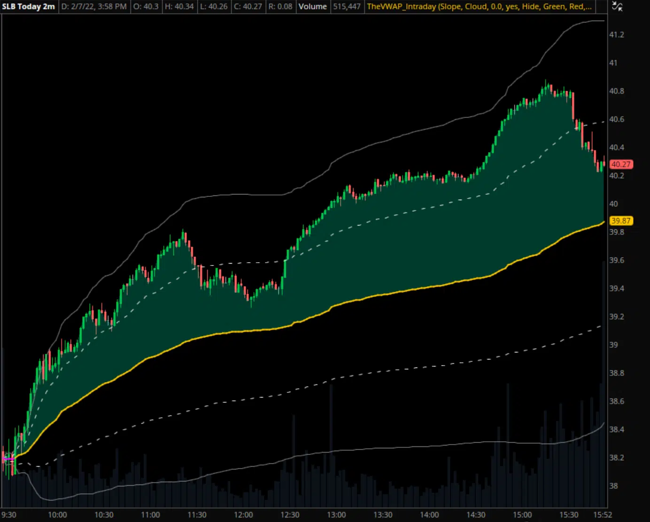Viewport: 650px width, 522px height.
Task: Click the 13:30 time axis label
Action: pos(383,515)
